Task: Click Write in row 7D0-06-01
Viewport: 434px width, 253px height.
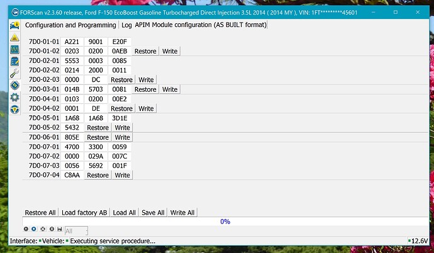Action: 122,137
